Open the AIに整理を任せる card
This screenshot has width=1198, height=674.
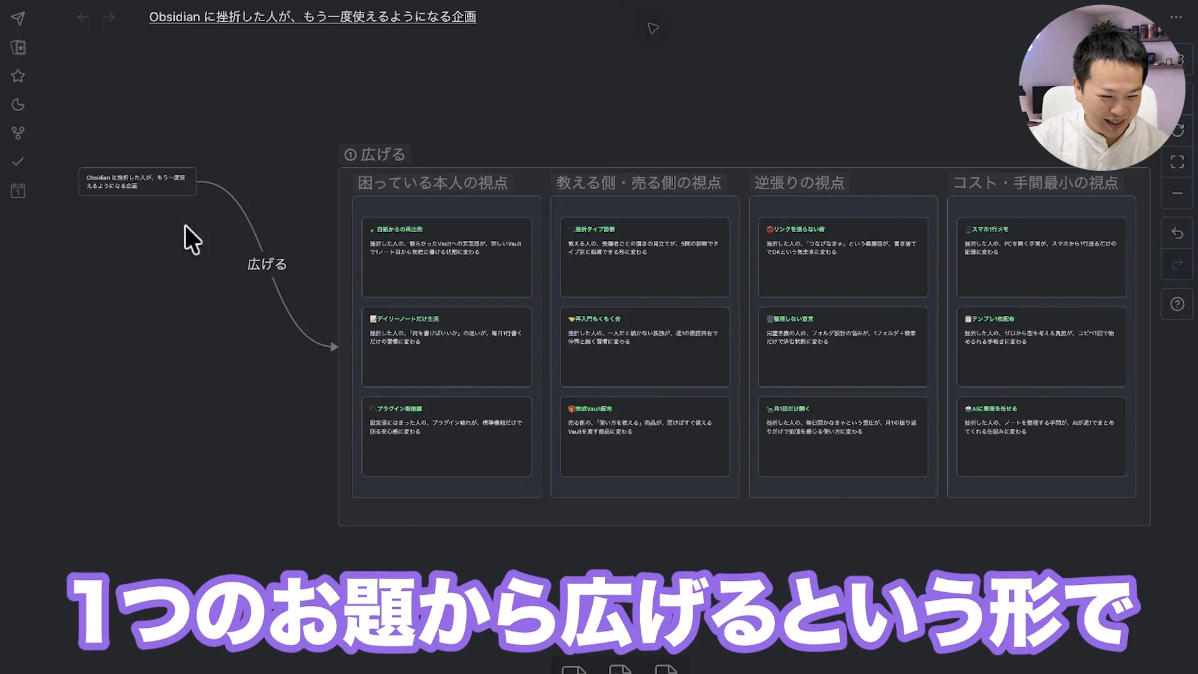(x=1042, y=437)
